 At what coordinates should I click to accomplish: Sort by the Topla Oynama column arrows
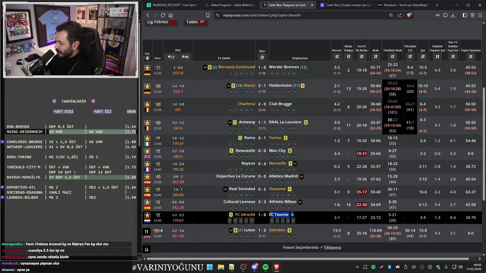pos(470,57)
